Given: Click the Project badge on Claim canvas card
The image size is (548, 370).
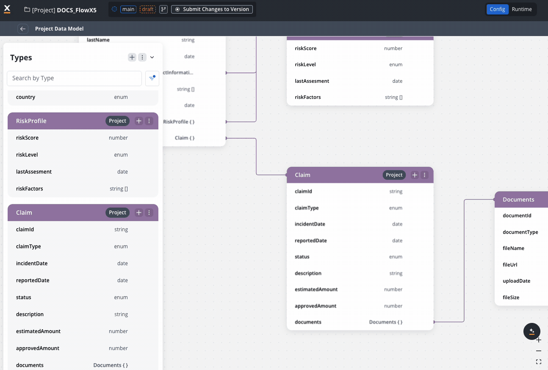Looking at the screenshot, I should tap(394, 175).
